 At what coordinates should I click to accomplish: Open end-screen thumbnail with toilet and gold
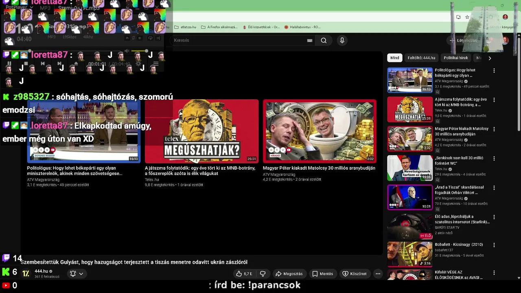click(x=320, y=131)
